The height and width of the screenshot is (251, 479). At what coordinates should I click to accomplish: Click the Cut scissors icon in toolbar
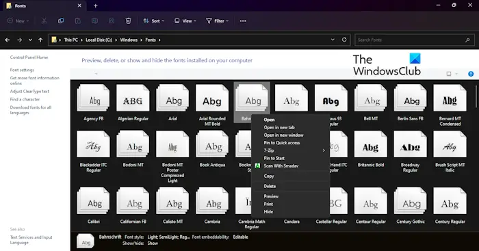pyautogui.click(x=44, y=21)
